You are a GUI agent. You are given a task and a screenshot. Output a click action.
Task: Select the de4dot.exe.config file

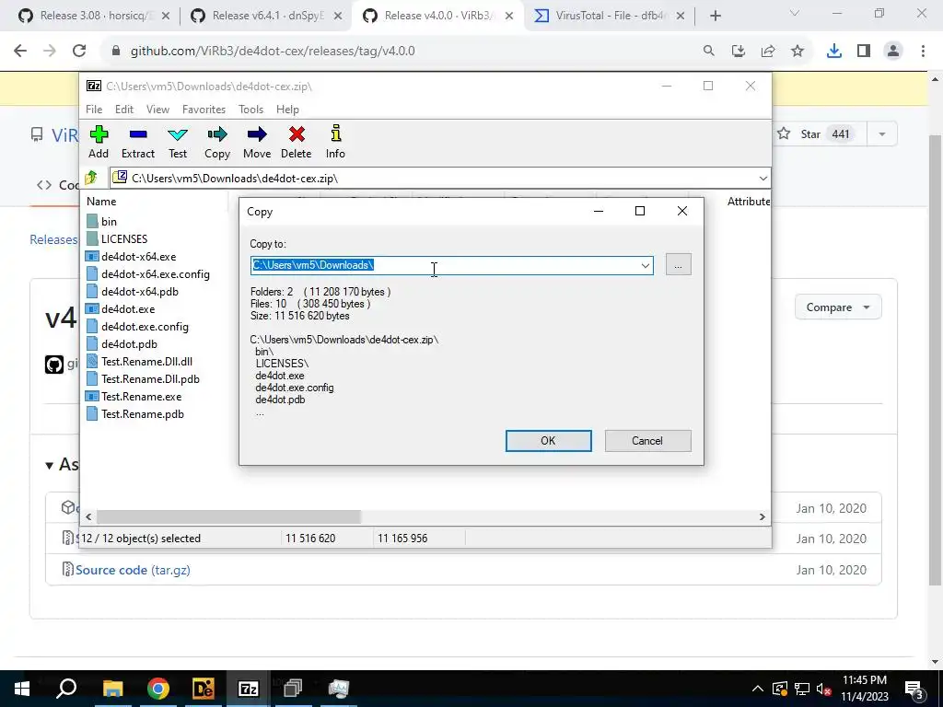pyautogui.click(x=137, y=327)
